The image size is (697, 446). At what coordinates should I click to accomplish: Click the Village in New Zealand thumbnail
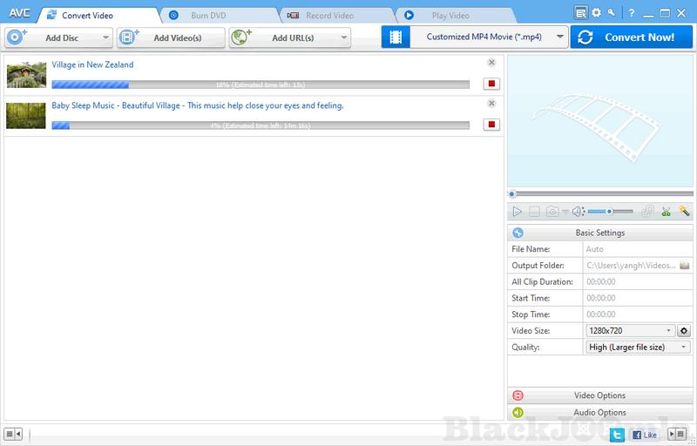[x=26, y=75]
